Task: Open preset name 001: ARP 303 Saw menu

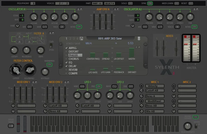Action: click(110, 38)
